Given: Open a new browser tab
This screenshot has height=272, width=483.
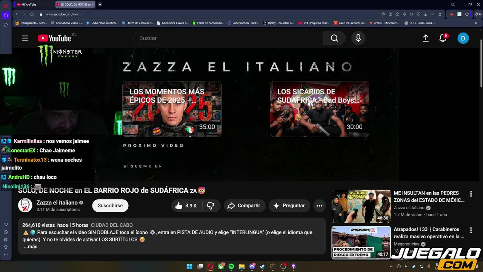Looking at the screenshot, I should pyautogui.click(x=100, y=5).
